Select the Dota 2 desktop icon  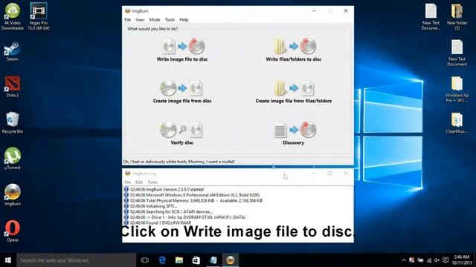tap(13, 87)
